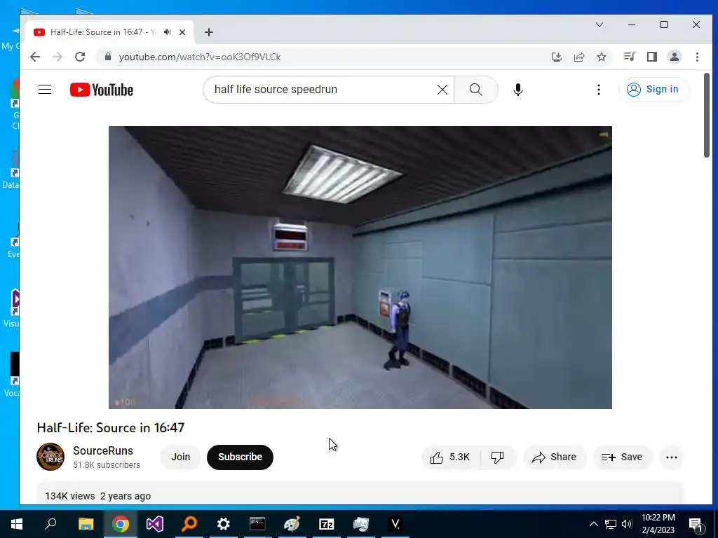Close the Half-Life: Source tab
Image resolution: width=718 pixels, height=538 pixels.
pyautogui.click(x=182, y=32)
